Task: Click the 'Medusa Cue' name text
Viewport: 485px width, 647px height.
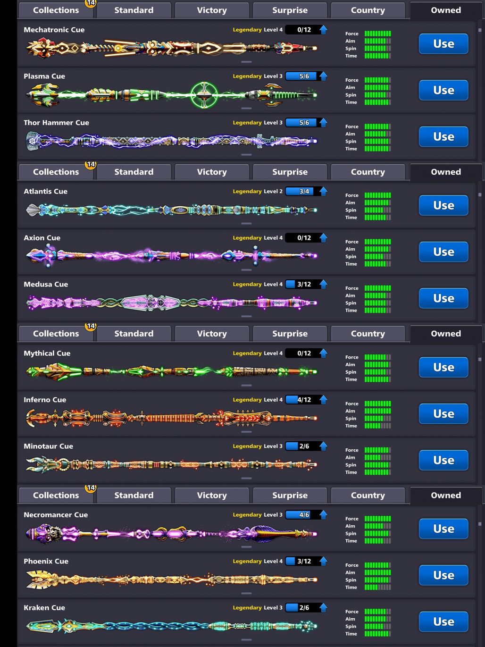Action: point(46,285)
